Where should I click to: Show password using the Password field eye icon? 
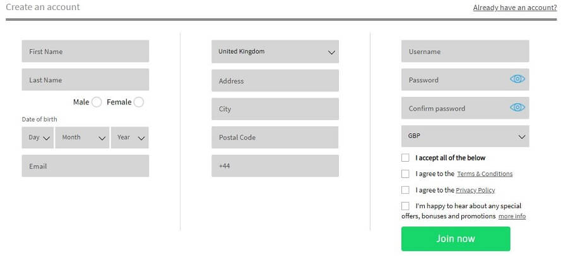tap(518, 79)
